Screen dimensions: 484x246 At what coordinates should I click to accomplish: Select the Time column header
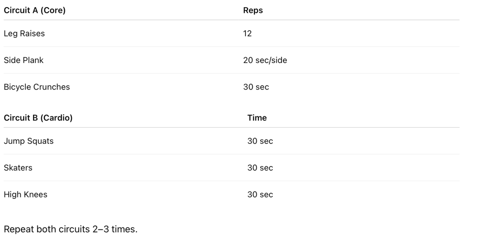point(257,118)
